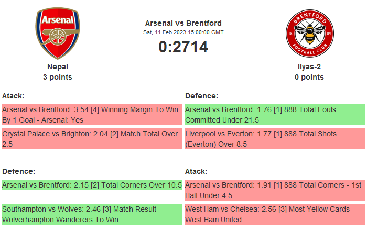The height and width of the screenshot is (241, 367).
Task: Select the Total Corners 1st Half Under 4.5 bet
Action: [275, 190]
